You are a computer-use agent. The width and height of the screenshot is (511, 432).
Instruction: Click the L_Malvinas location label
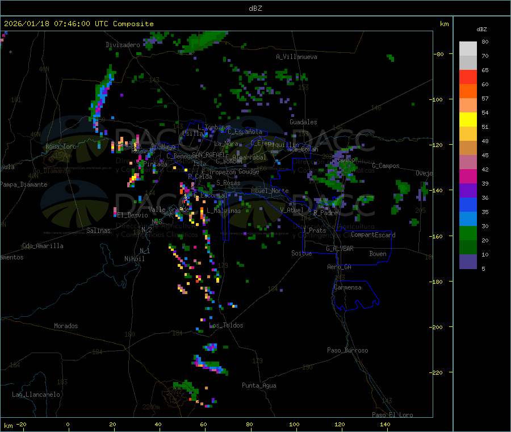(224, 211)
